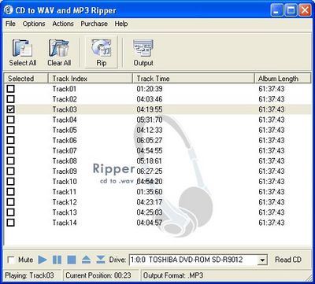Click the Current Position 00:23 status panel
Image resolution: width=315 pixels, height=284 pixels.
point(102,275)
